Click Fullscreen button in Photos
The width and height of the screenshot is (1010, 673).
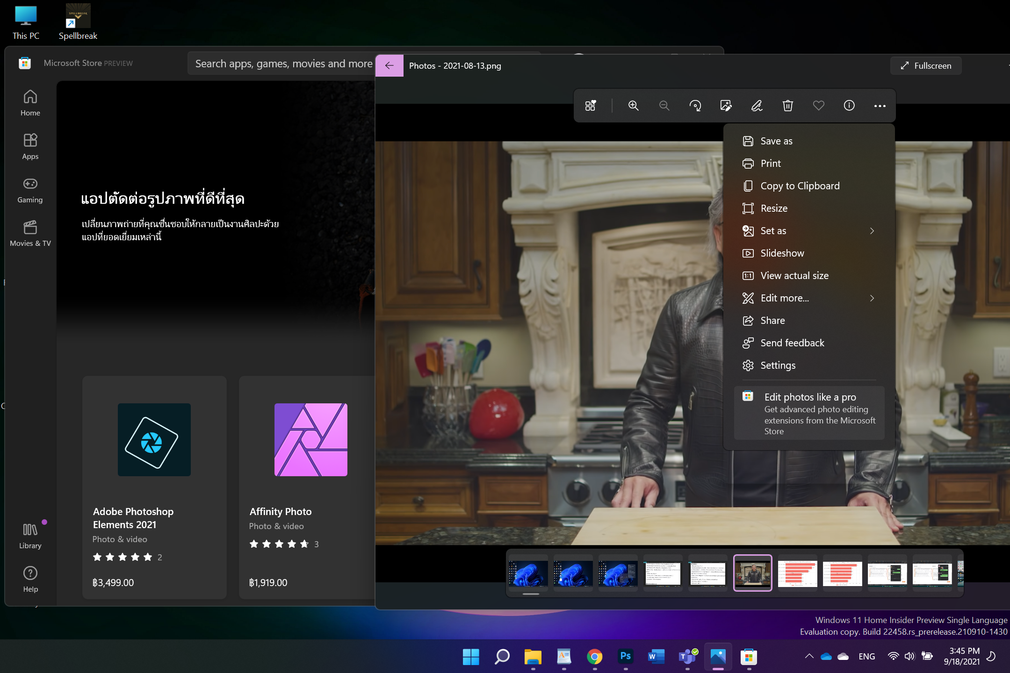(926, 66)
